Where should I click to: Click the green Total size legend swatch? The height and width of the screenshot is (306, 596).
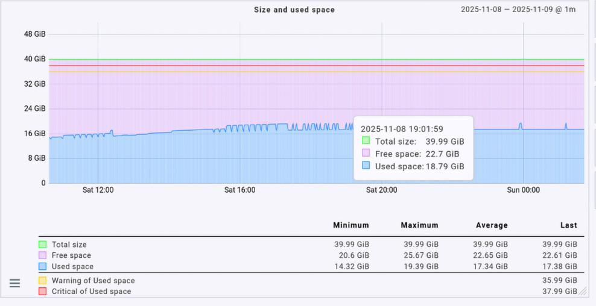[42, 245]
